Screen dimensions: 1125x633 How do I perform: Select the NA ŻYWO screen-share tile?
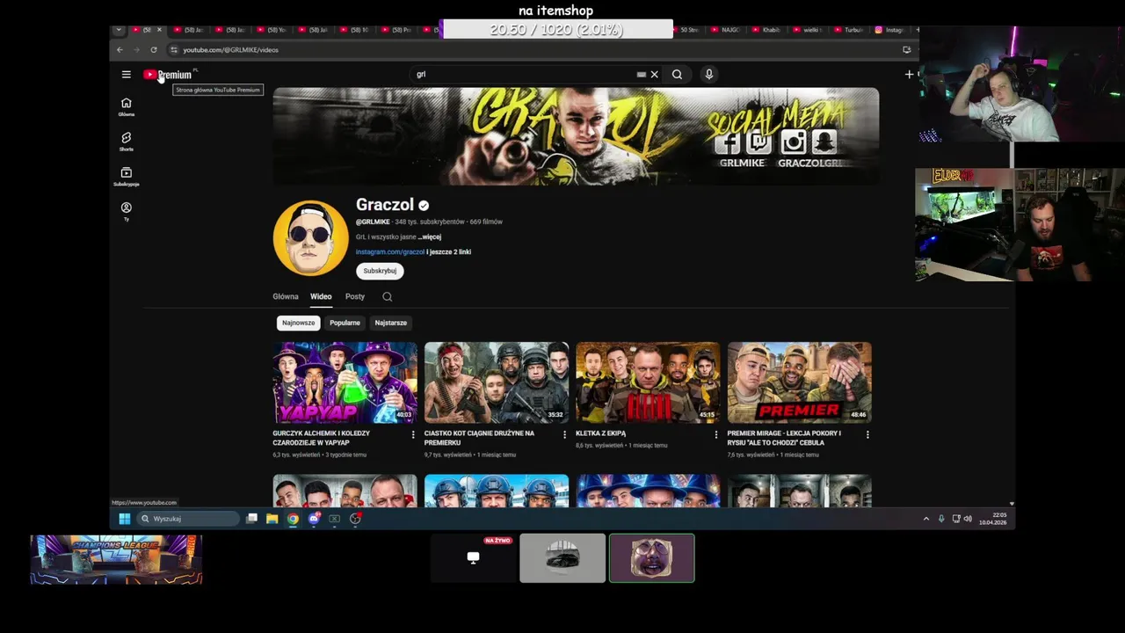pyautogui.click(x=474, y=557)
